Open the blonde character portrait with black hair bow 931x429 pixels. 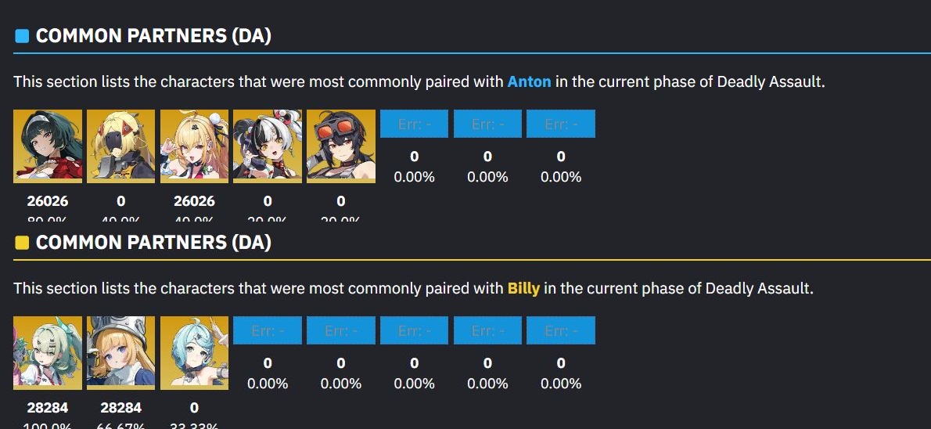(x=194, y=146)
